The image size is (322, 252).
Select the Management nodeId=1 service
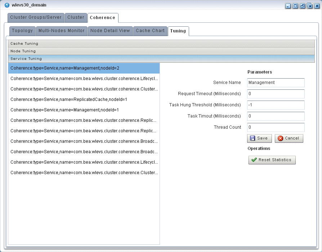(x=64, y=110)
